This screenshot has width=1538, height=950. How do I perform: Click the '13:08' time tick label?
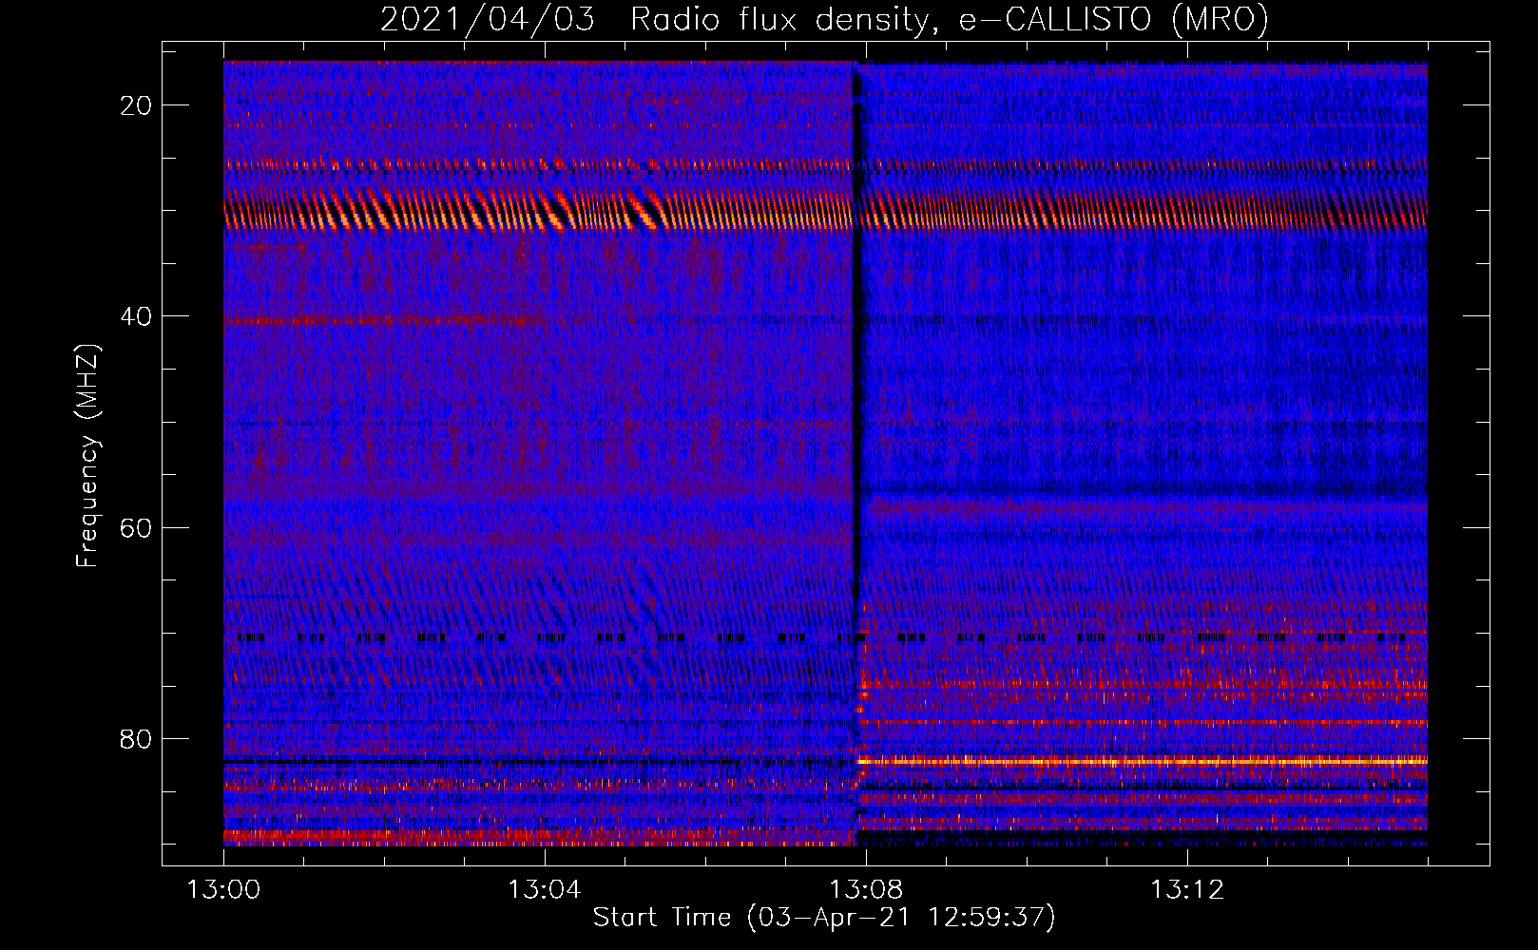tap(865, 890)
